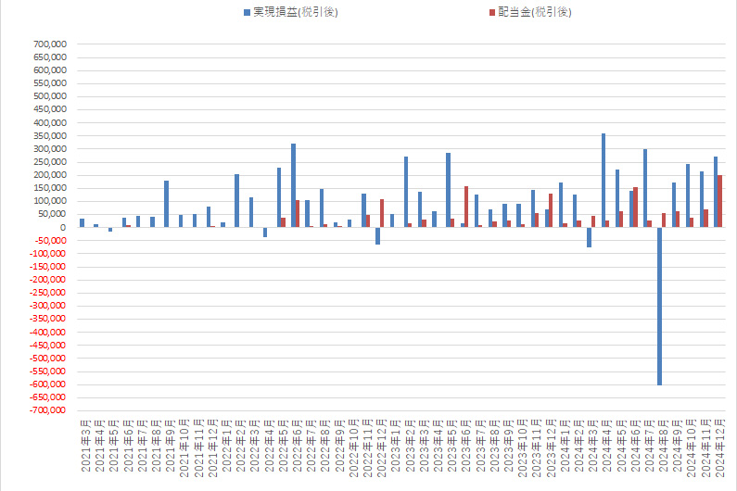
Task: Select the red dividend bar for 2024年12月
Action: [720, 201]
